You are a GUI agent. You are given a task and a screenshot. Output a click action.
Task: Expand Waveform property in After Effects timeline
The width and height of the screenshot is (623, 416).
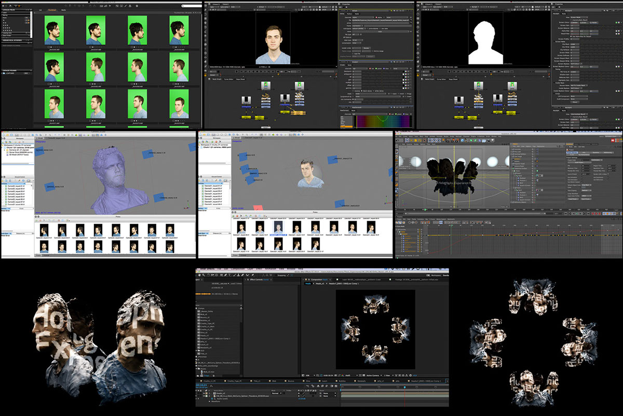click(209, 401)
